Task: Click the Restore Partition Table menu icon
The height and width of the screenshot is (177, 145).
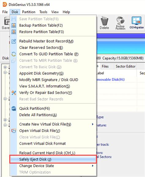Action: tap(14, 32)
